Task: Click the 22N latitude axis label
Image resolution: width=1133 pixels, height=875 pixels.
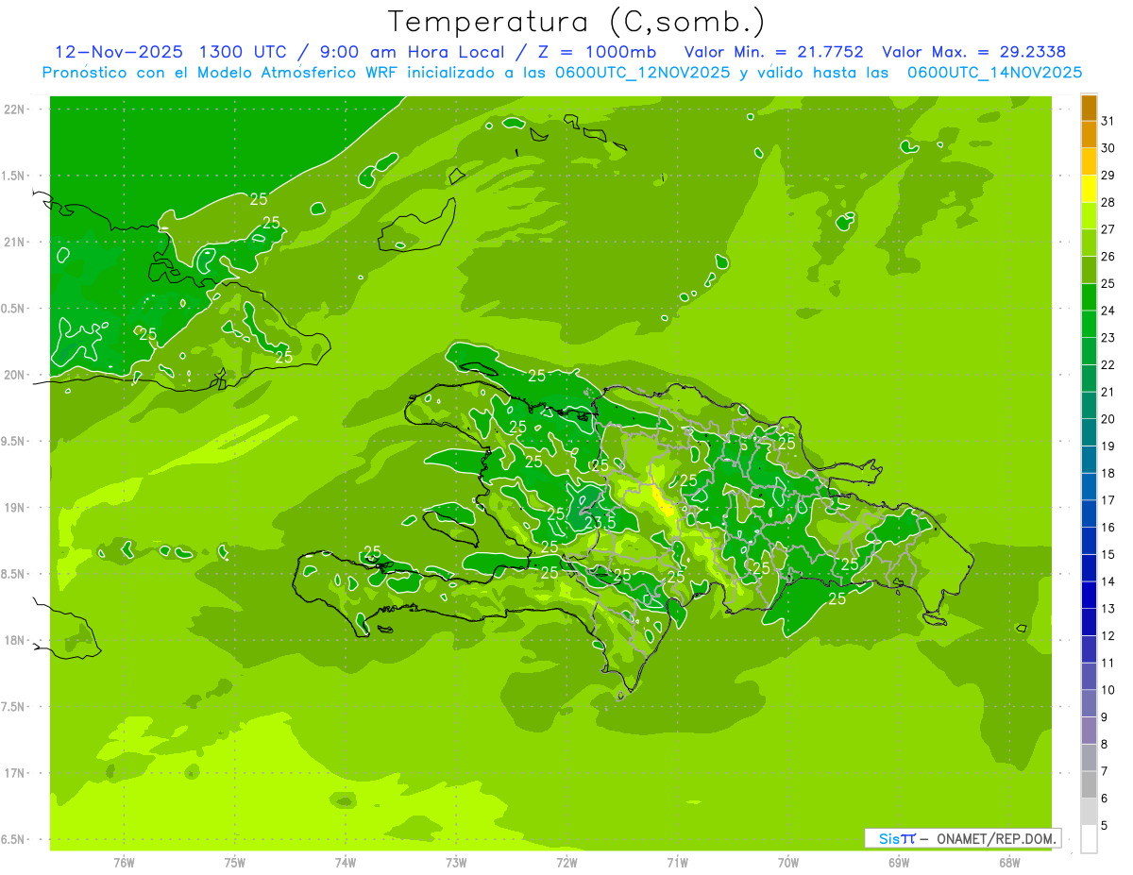Action: tap(16, 109)
